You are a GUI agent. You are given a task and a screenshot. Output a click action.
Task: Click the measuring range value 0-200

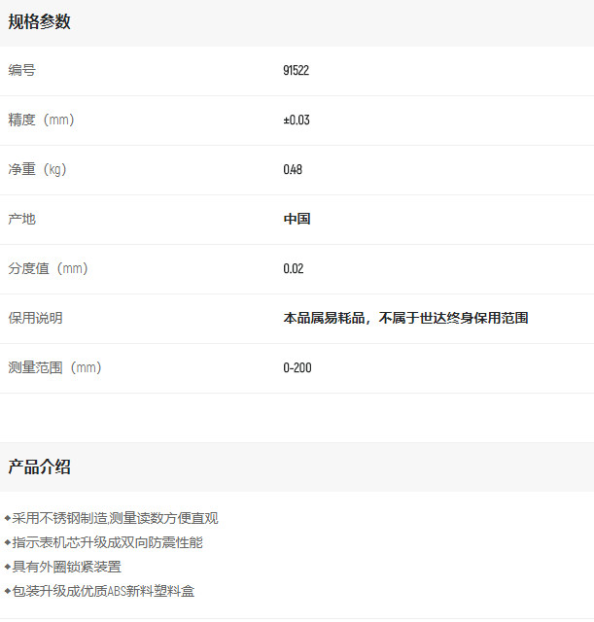click(297, 368)
